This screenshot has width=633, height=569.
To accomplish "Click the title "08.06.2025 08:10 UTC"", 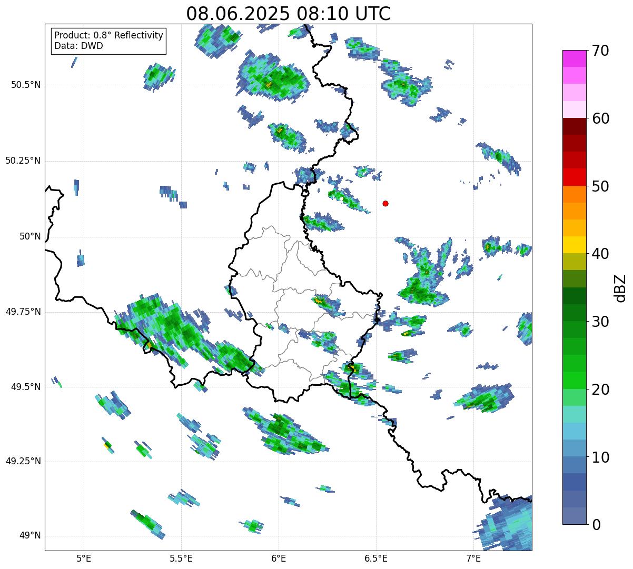I will coord(289,14).
